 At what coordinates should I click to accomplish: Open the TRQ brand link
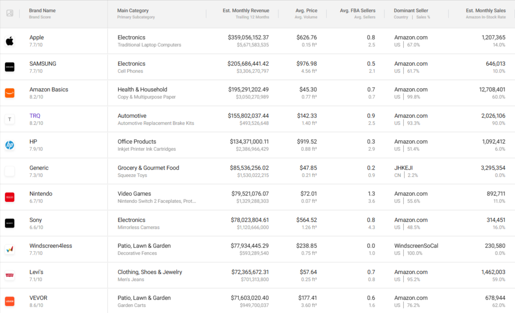click(35, 116)
